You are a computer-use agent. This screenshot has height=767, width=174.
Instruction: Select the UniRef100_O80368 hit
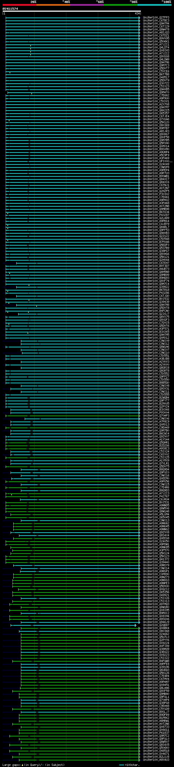click(156, 631)
